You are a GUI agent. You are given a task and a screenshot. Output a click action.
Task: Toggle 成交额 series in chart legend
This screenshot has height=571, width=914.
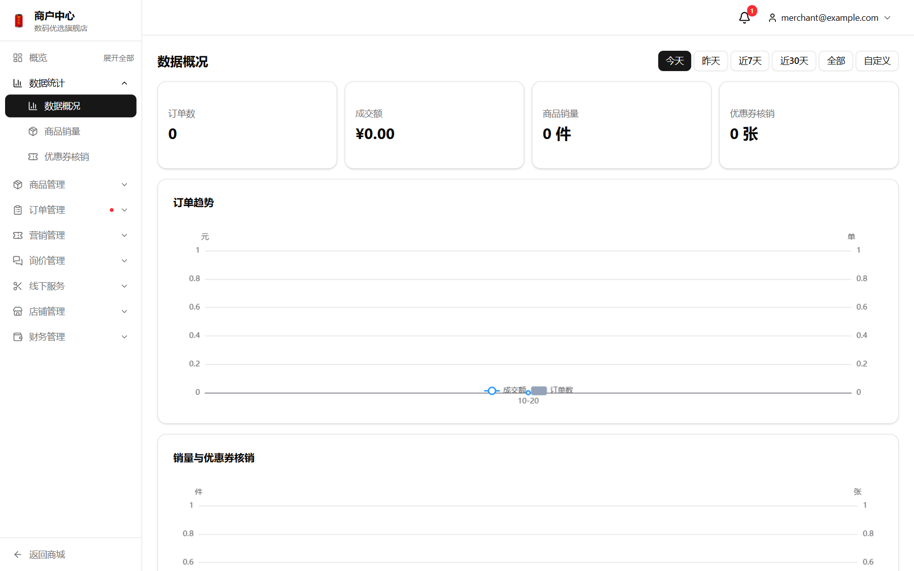(x=505, y=390)
